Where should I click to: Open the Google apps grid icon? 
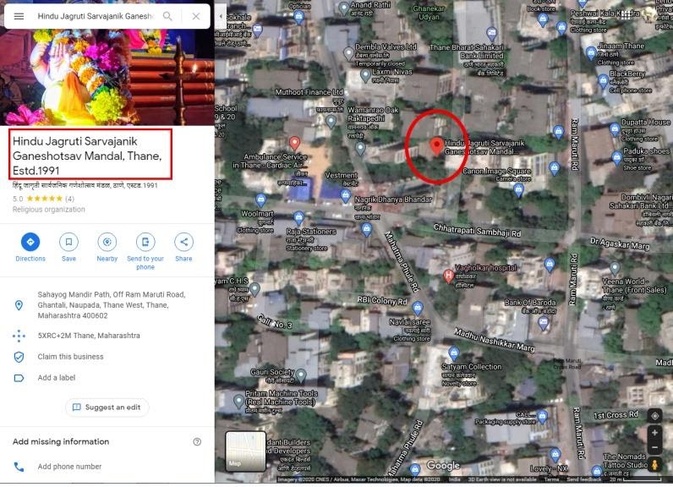point(626,15)
